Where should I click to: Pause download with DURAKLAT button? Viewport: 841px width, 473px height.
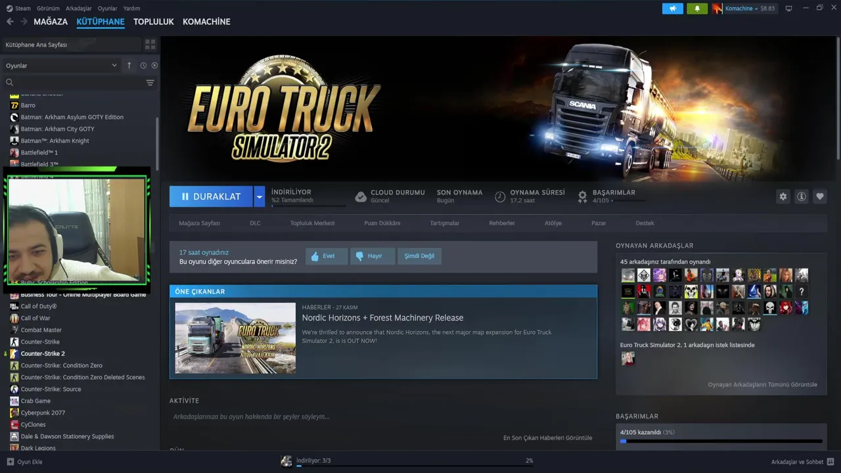pyautogui.click(x=211, y=196)
